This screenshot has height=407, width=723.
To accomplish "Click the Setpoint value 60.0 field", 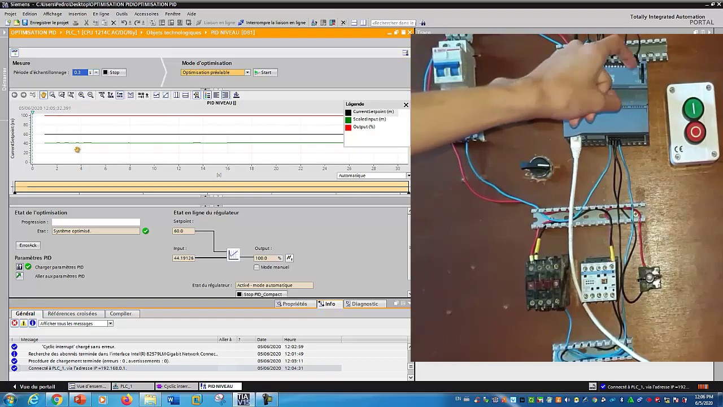I will click(x=184, y=231).
